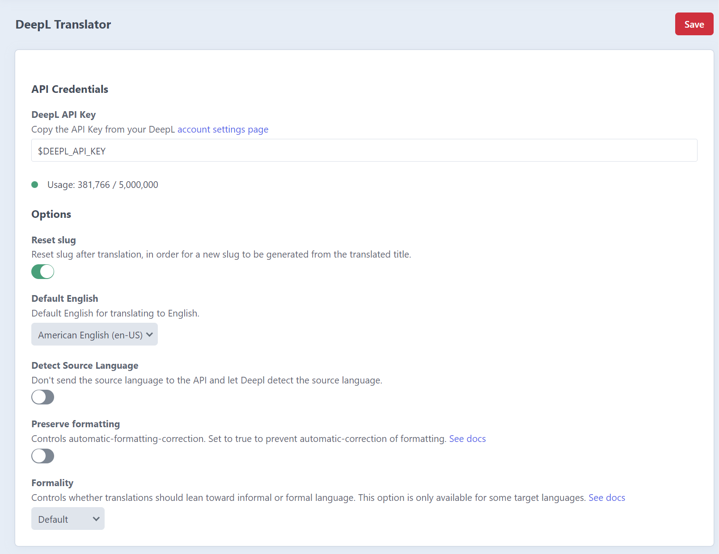Click the green usage status dot

click(x=35, y=185)
